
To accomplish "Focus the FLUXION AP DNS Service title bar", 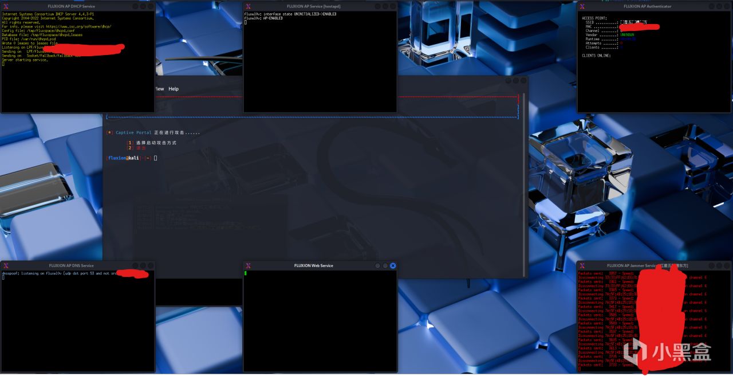I will pos(77,265).
